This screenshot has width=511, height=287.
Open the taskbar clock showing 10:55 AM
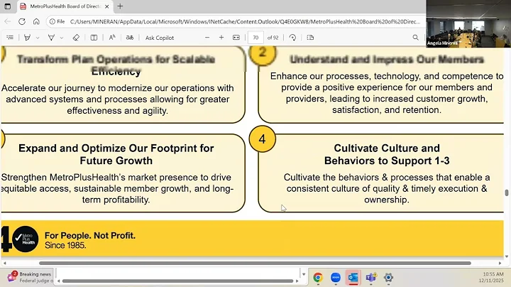(x=493, y=277)
